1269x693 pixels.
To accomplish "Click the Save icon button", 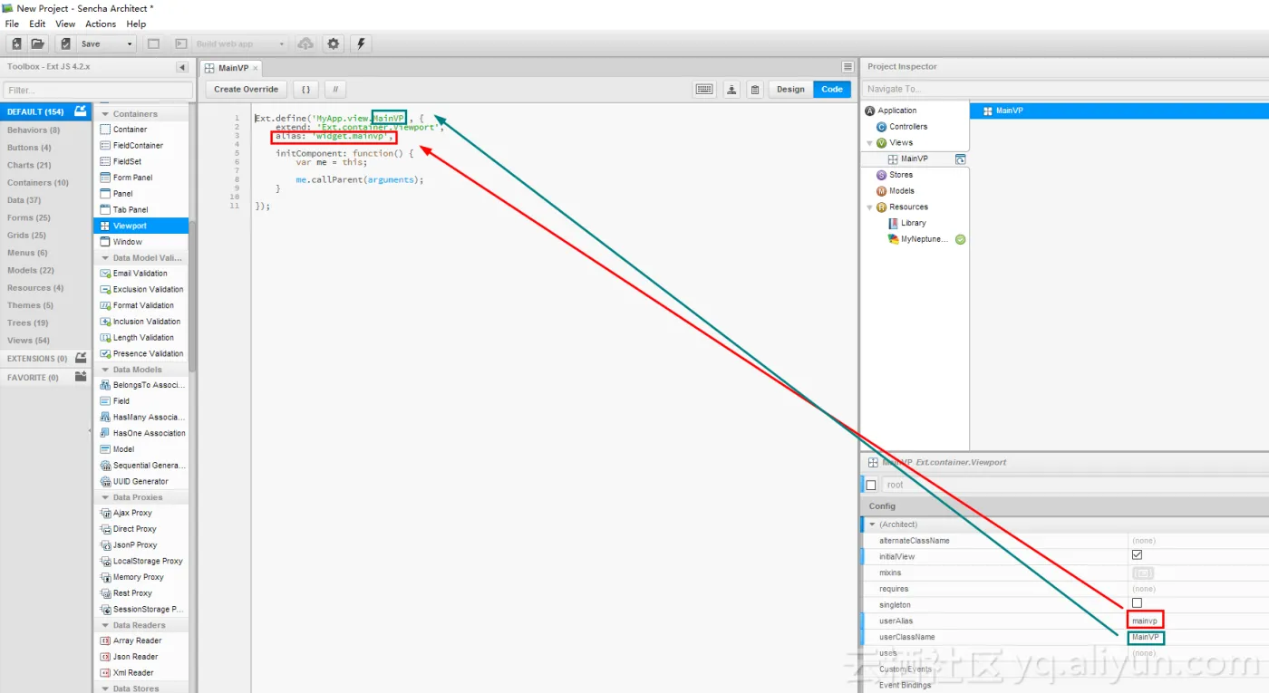I will tap(65, 43).
